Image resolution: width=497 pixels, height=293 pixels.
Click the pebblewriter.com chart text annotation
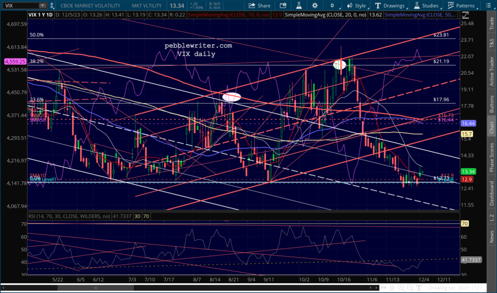(198, 46)
